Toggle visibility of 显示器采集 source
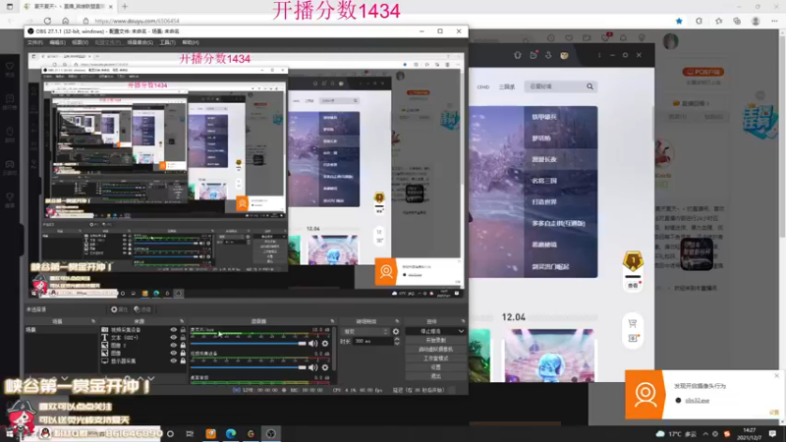The width and height of the screenshot is (786, 442). pyautogui.click(x=174, y=360)
